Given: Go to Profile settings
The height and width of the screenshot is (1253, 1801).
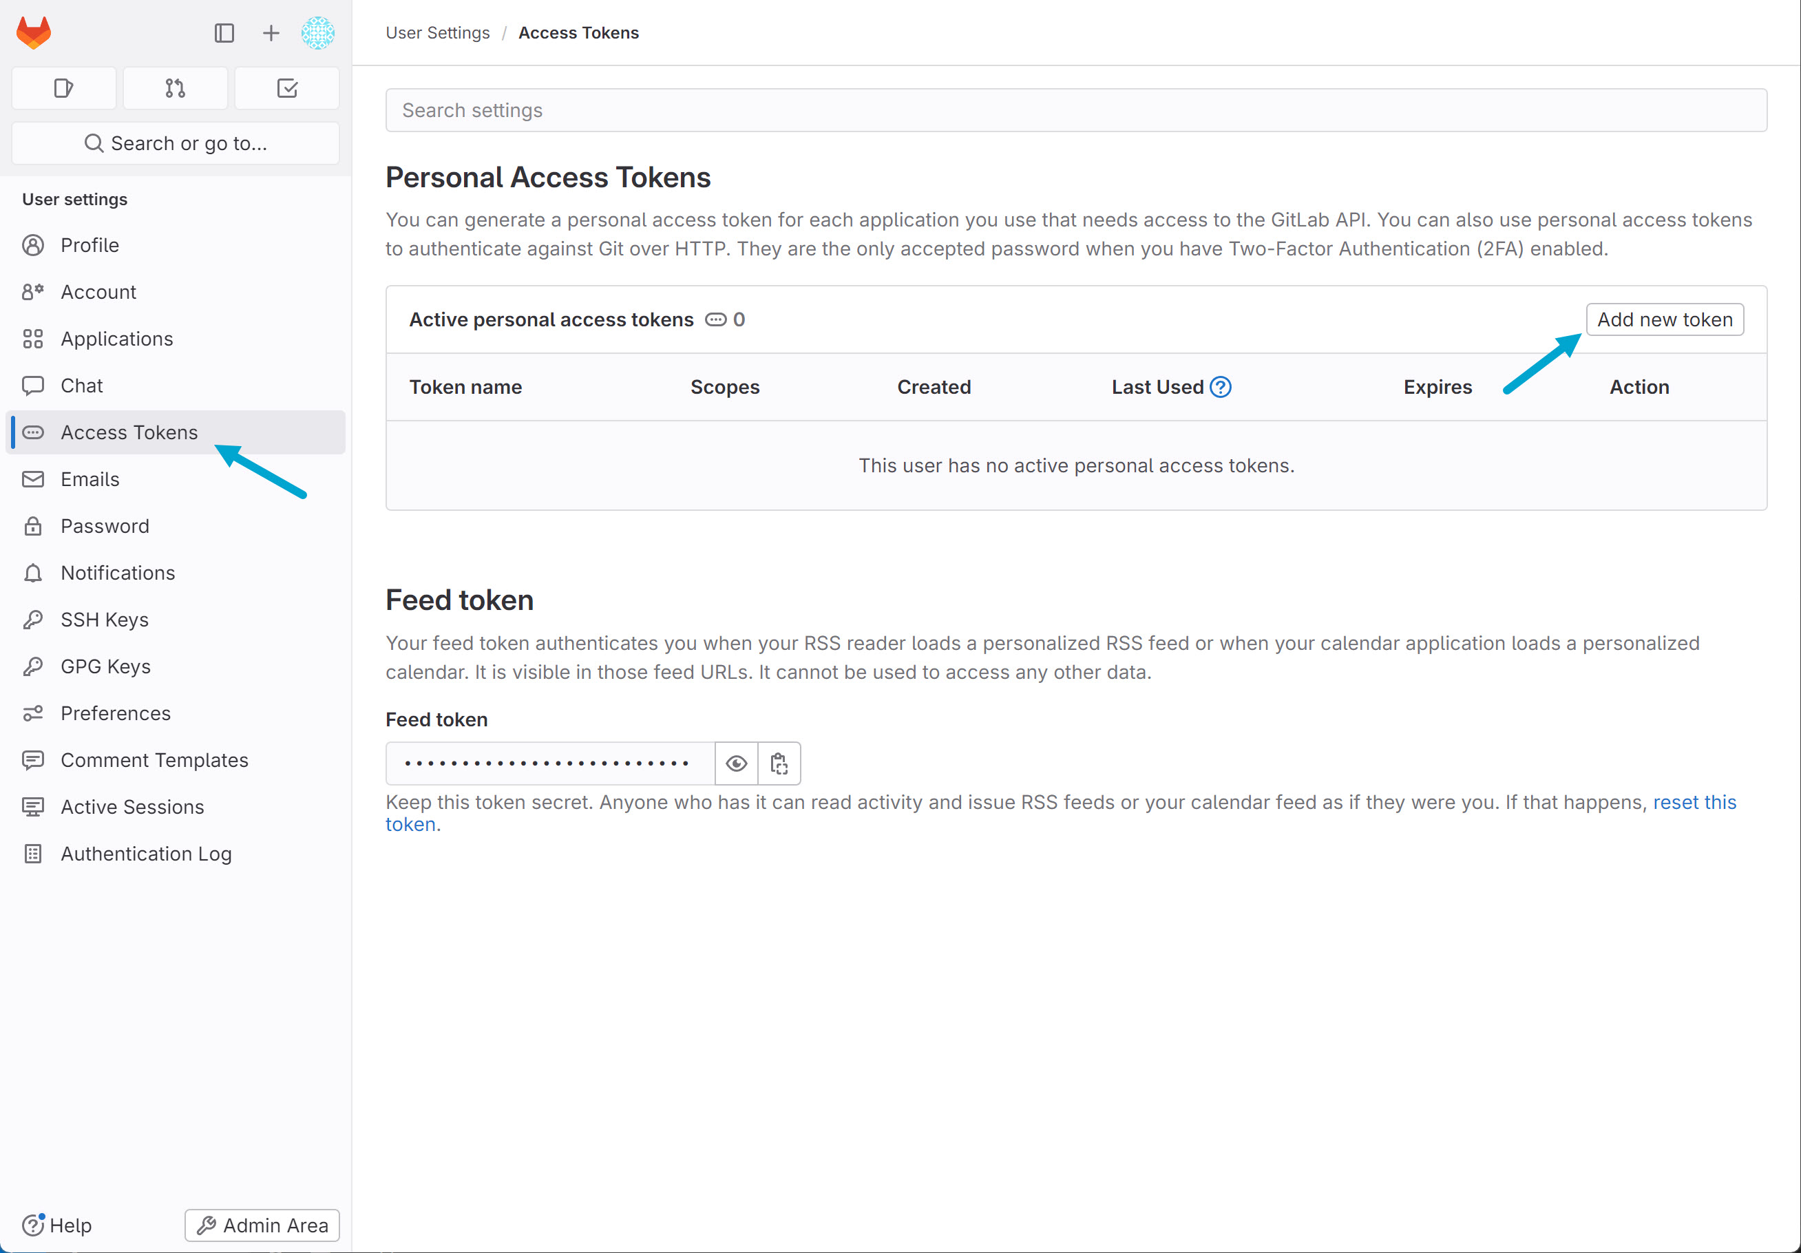Looking at the screenshot, I should point(89,245).
